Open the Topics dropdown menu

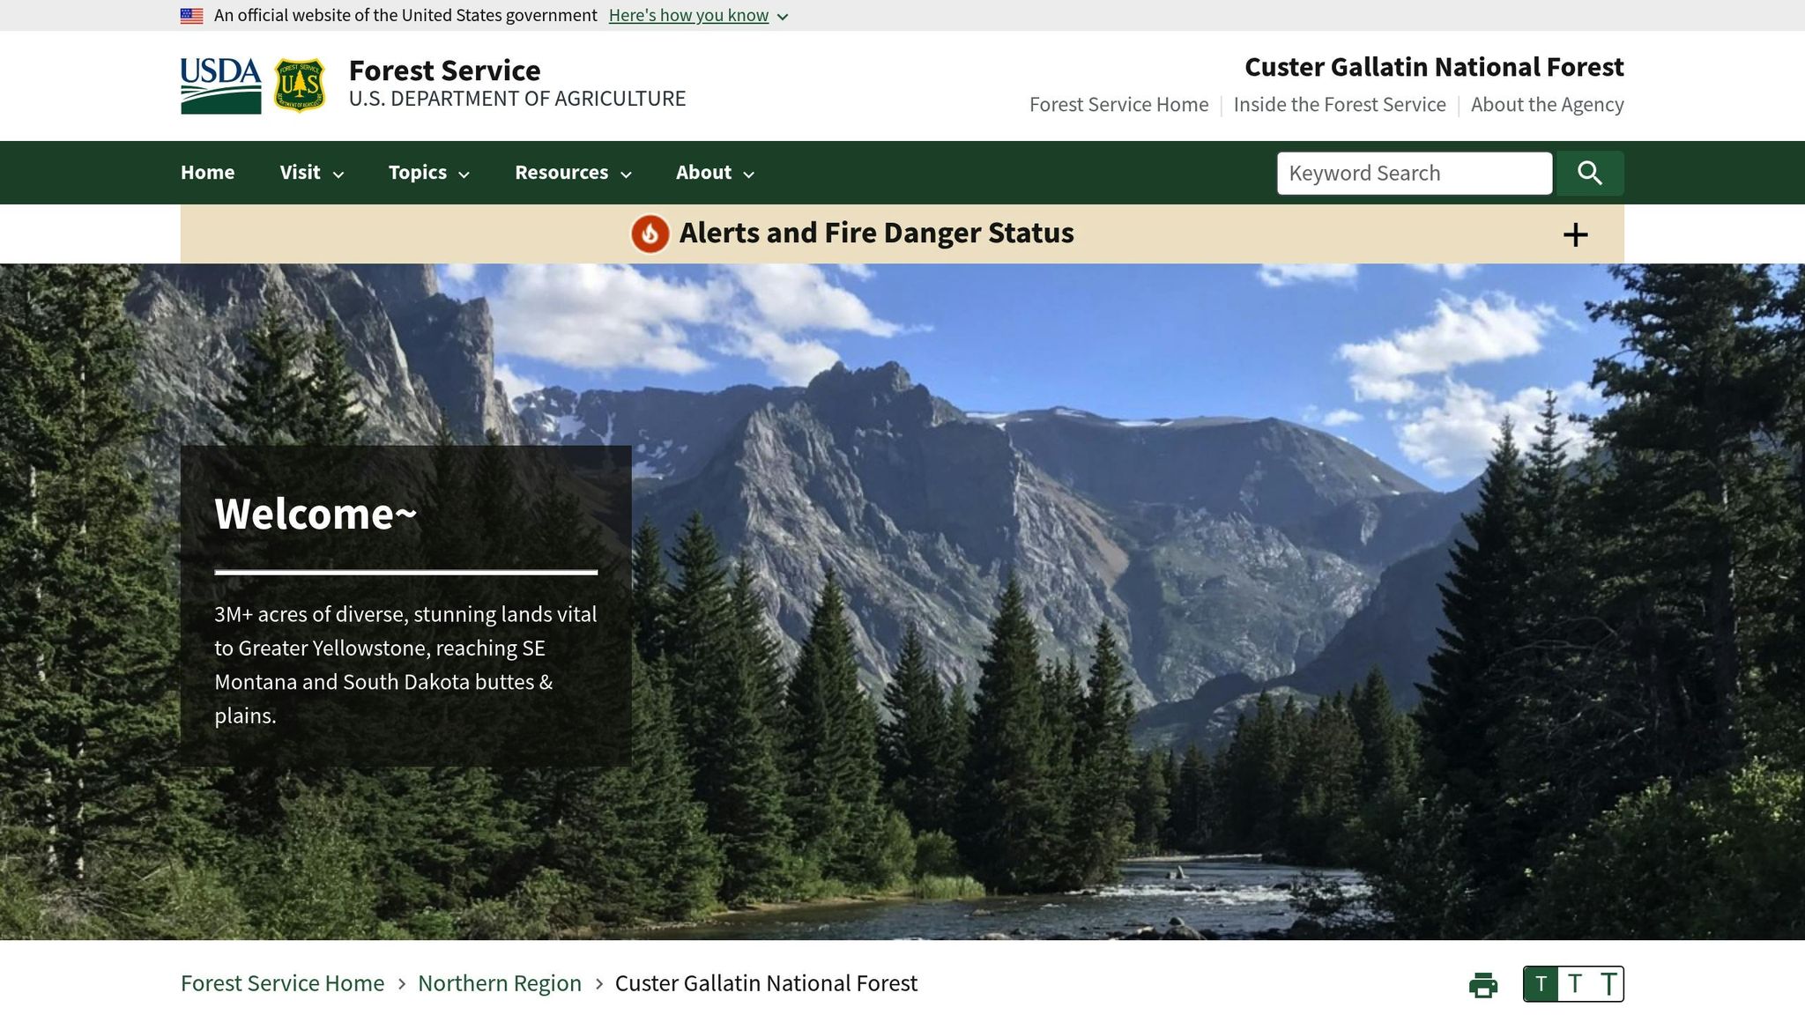429,173
